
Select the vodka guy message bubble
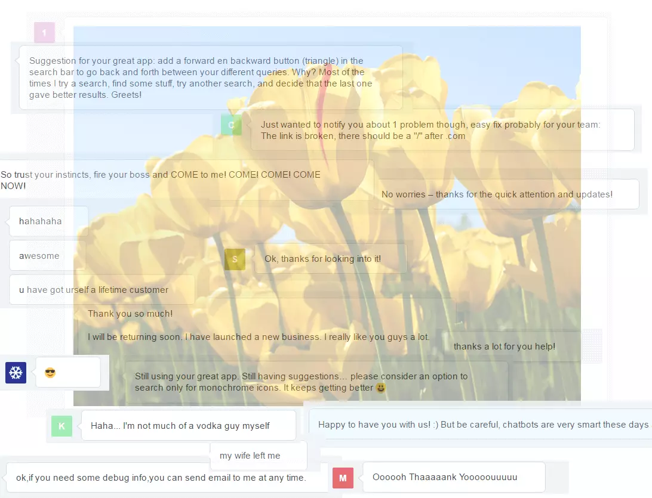coord(188,426)
